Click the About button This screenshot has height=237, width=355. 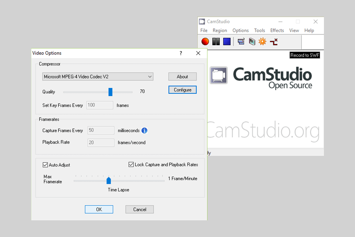182,77
